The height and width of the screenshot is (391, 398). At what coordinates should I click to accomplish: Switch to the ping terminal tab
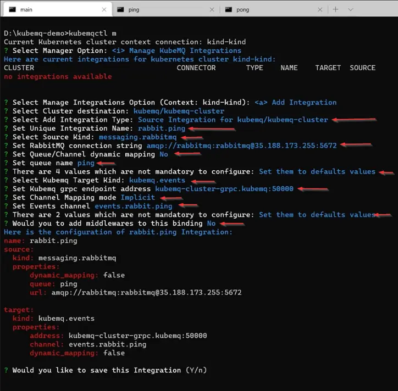tap(166, 10)
